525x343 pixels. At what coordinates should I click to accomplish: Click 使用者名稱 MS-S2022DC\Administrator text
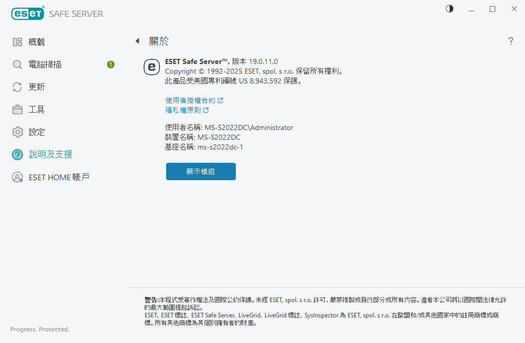click(x=229, y=127)
